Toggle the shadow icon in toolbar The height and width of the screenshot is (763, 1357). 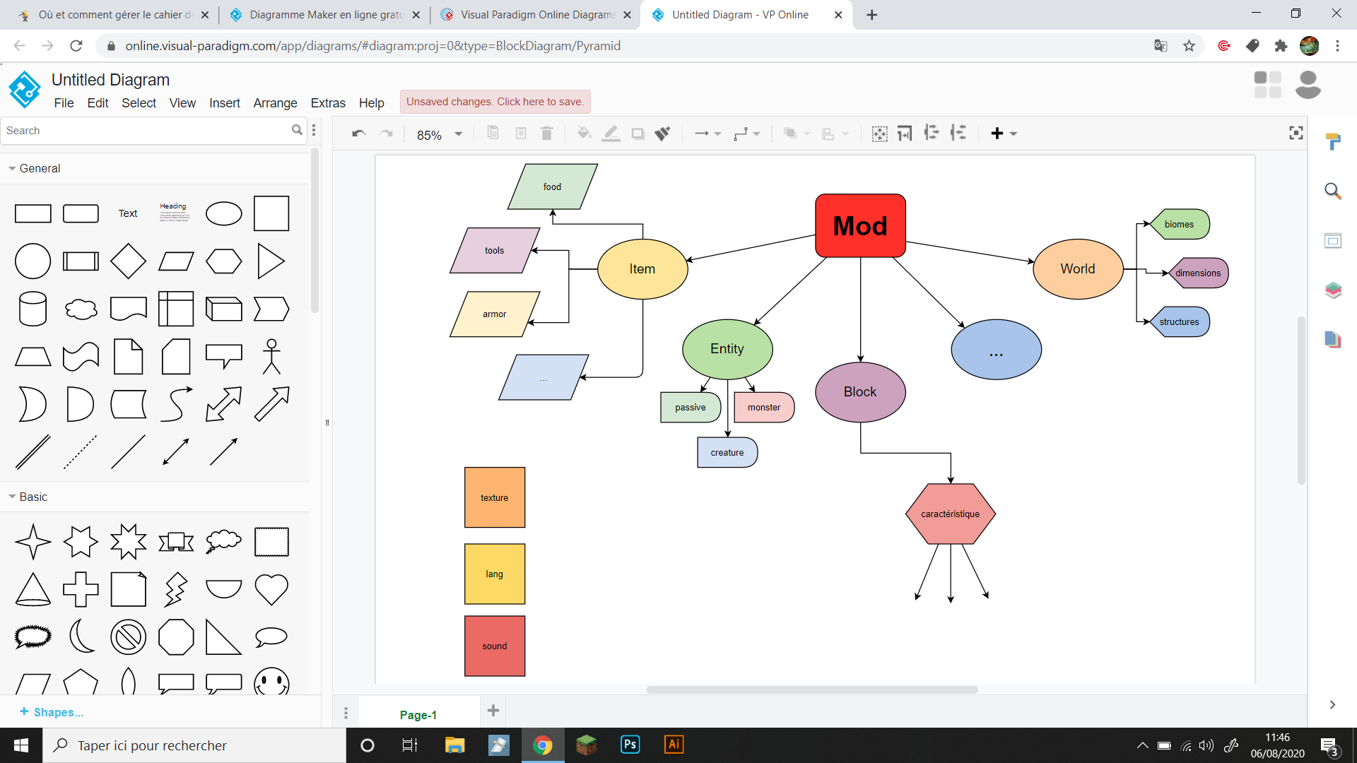click(x=638, y=134)
